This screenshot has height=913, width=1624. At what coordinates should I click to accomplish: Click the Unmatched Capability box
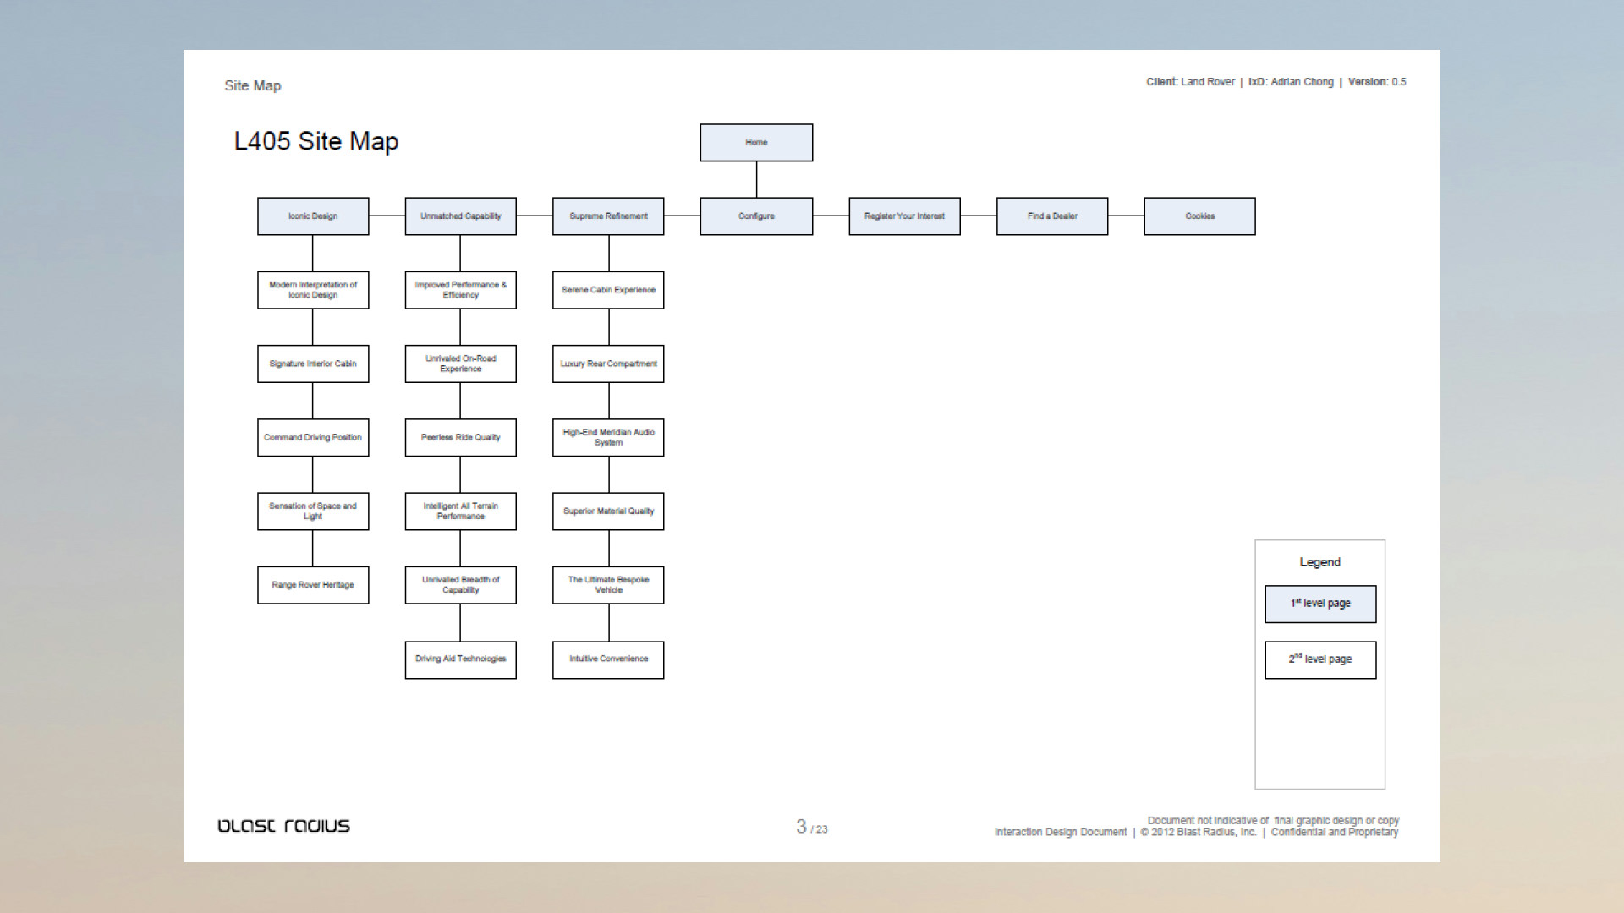460,216
